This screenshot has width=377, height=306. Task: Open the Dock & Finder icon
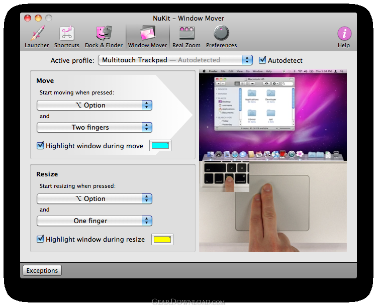(x=104, y=33)
